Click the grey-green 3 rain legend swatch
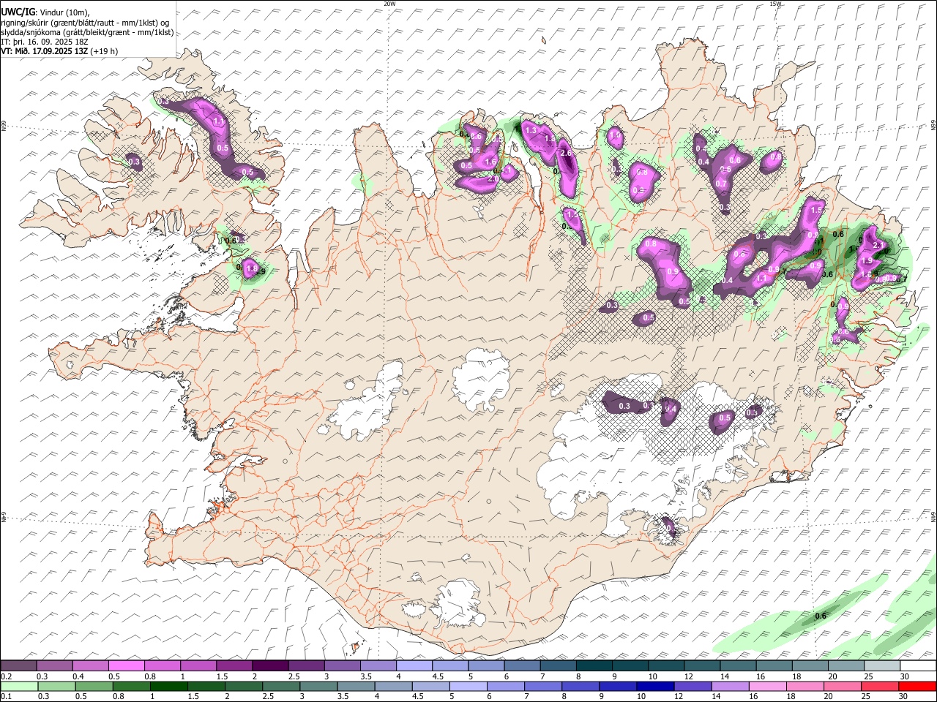This screenshot has width=937, height=702. [318, 686]
